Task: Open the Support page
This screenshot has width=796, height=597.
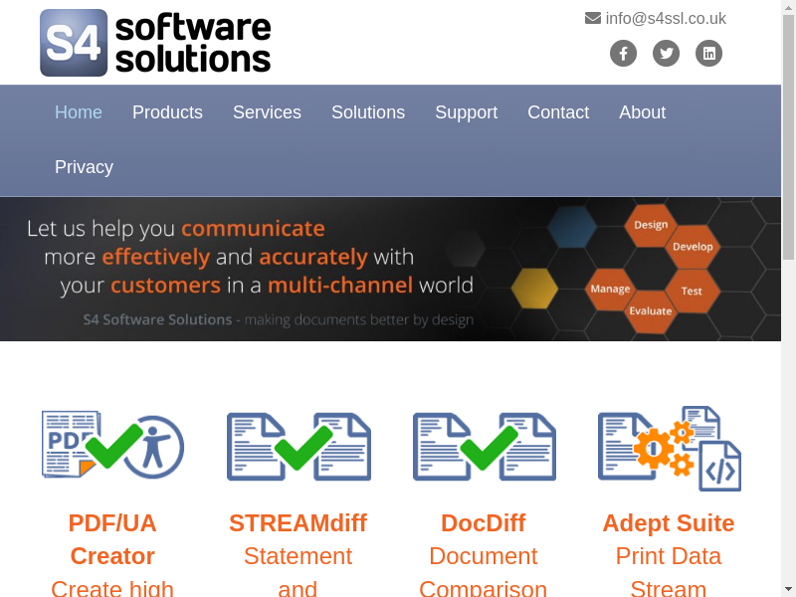Action: coord(466,112)
